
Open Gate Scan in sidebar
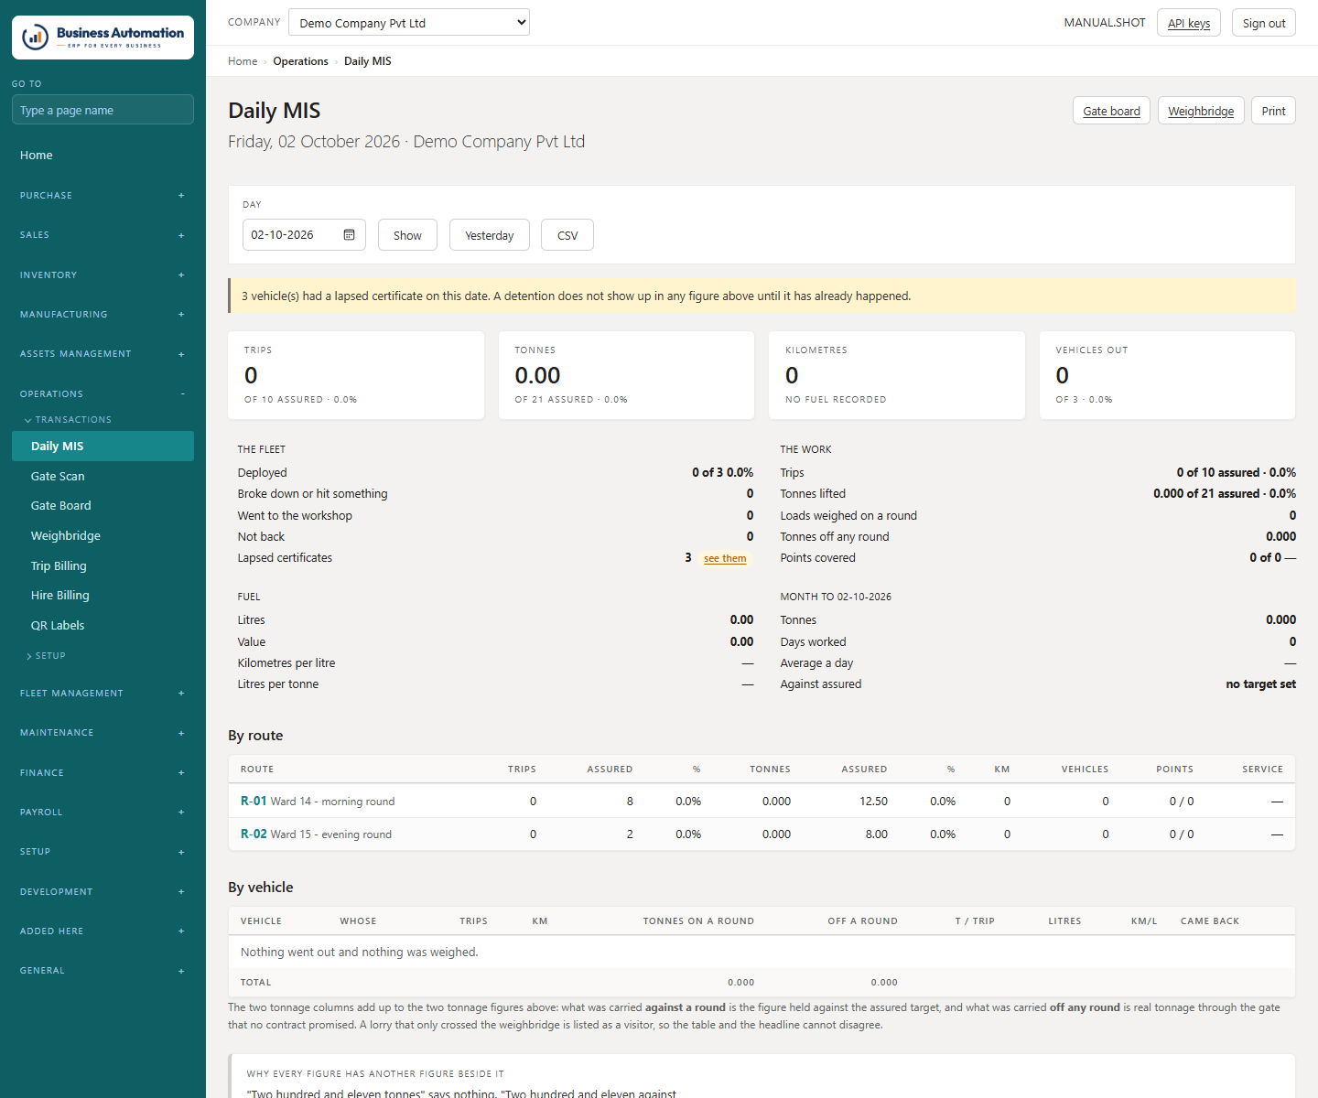click(103, 477)
